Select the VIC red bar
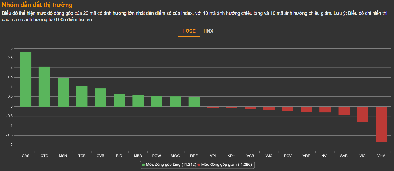The height and width of the screenshot is (171, 394). (x=362, y=114)
